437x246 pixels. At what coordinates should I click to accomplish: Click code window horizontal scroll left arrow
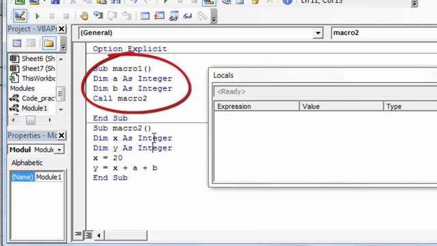[98, 235]
